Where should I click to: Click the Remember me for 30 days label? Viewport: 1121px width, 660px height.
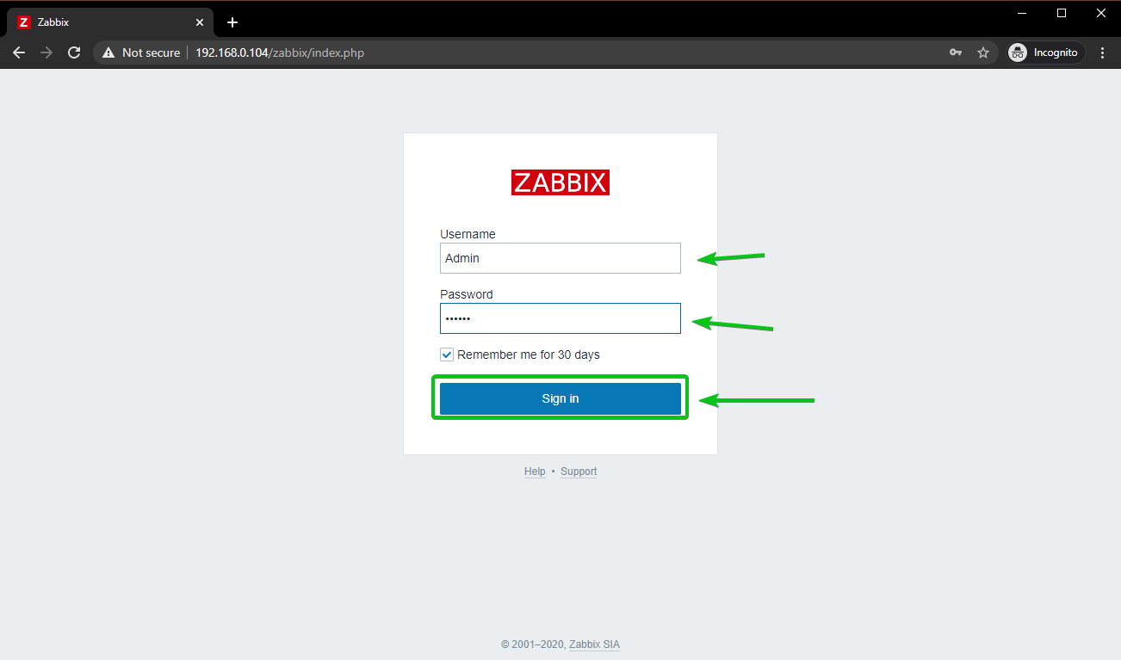(x=529, y=355)
